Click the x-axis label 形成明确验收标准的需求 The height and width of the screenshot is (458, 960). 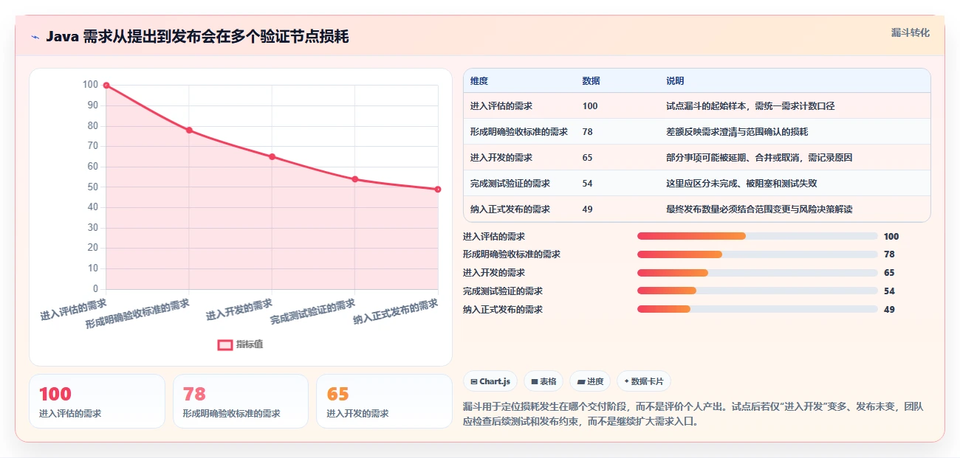click(x=137, y=313)
